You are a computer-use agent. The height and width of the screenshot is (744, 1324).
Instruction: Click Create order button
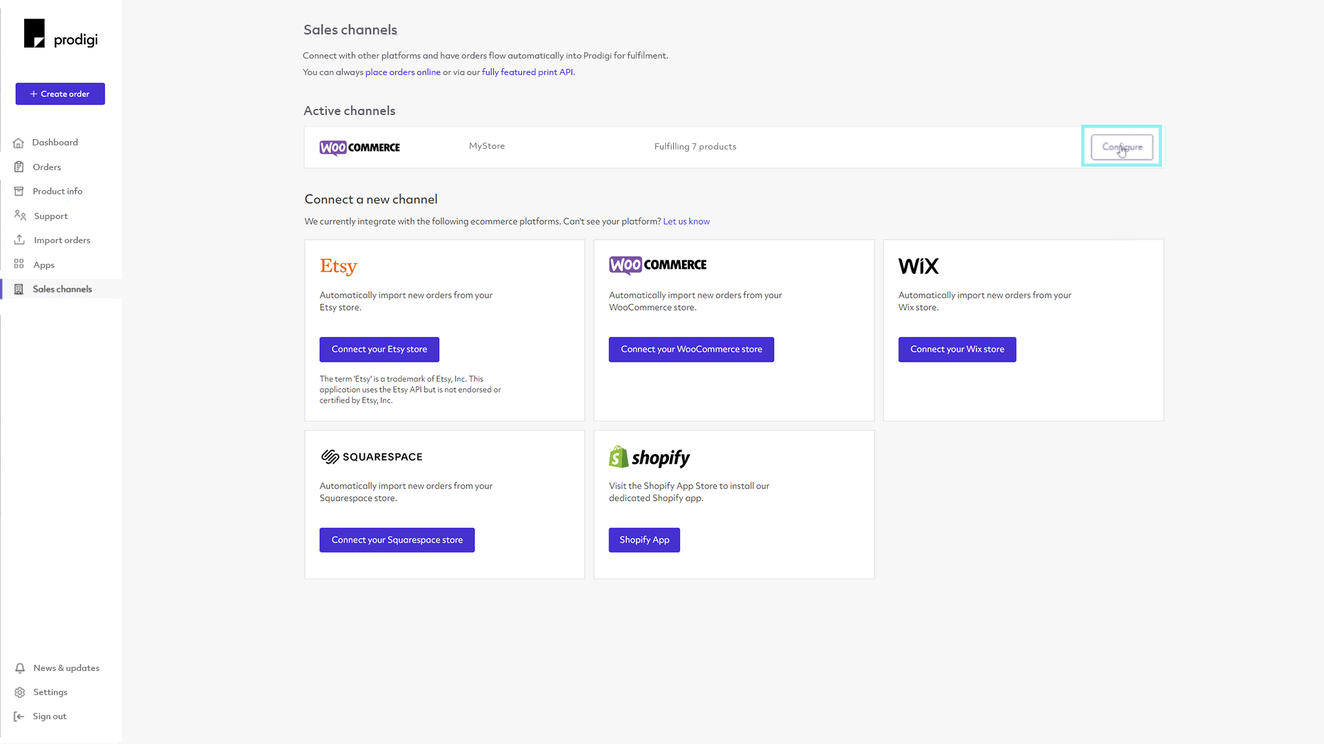point(59,94)
